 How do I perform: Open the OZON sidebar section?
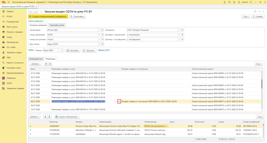pos(9,83)
